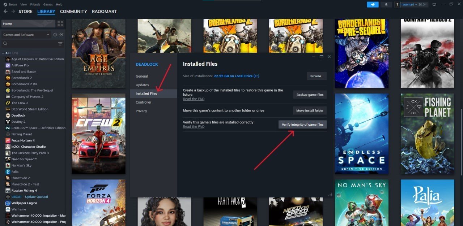The height and width of the screenshot is (226, 463).
Task: Click the Home button in library
Action: (29, 24)
